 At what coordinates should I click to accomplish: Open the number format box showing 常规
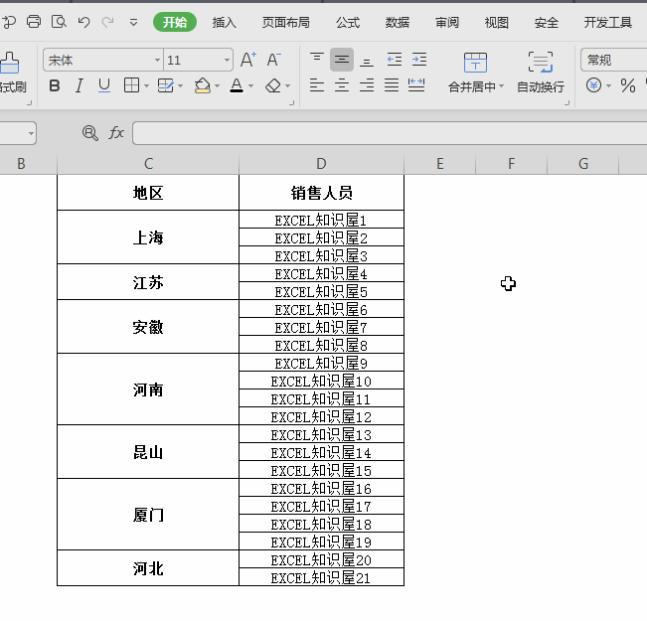[x=614, y=61]
